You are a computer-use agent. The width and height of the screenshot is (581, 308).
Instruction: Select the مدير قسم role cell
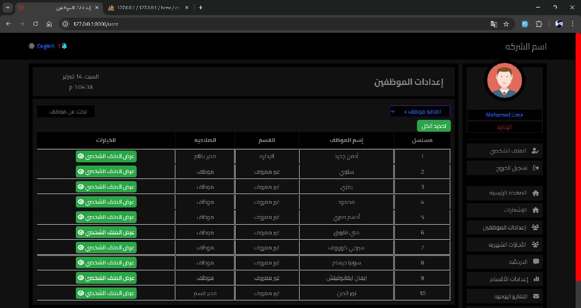point(205,293)
